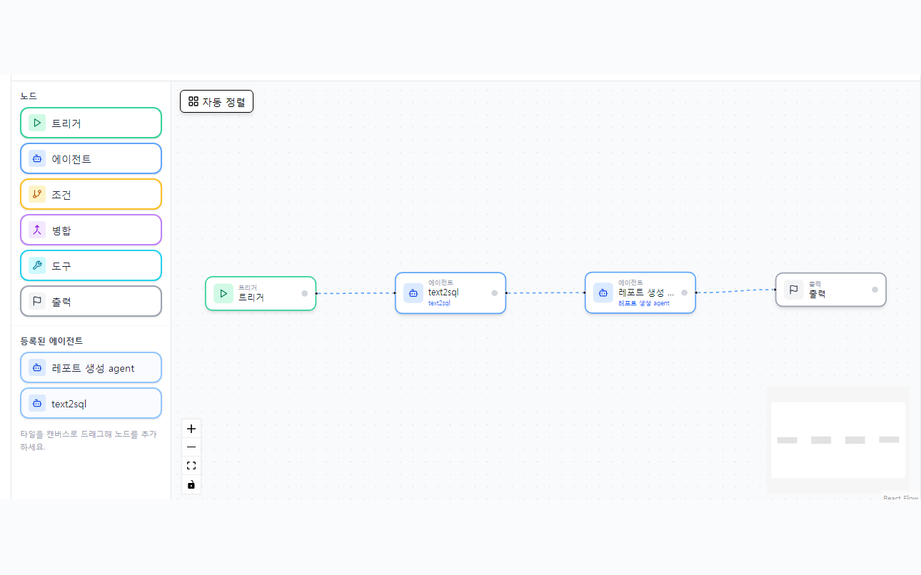Select the 레포트 생성 agent node on canvas
921x575 pixels.
(640, 292)
